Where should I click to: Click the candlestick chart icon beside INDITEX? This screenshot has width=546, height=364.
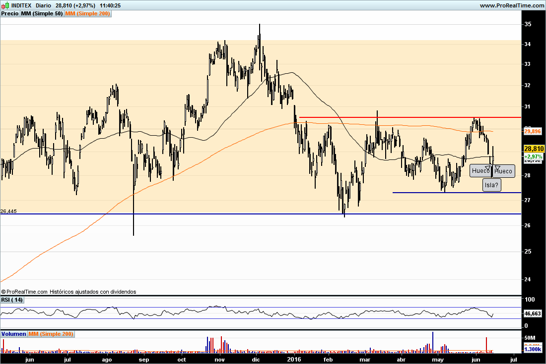tap(5, 5)
